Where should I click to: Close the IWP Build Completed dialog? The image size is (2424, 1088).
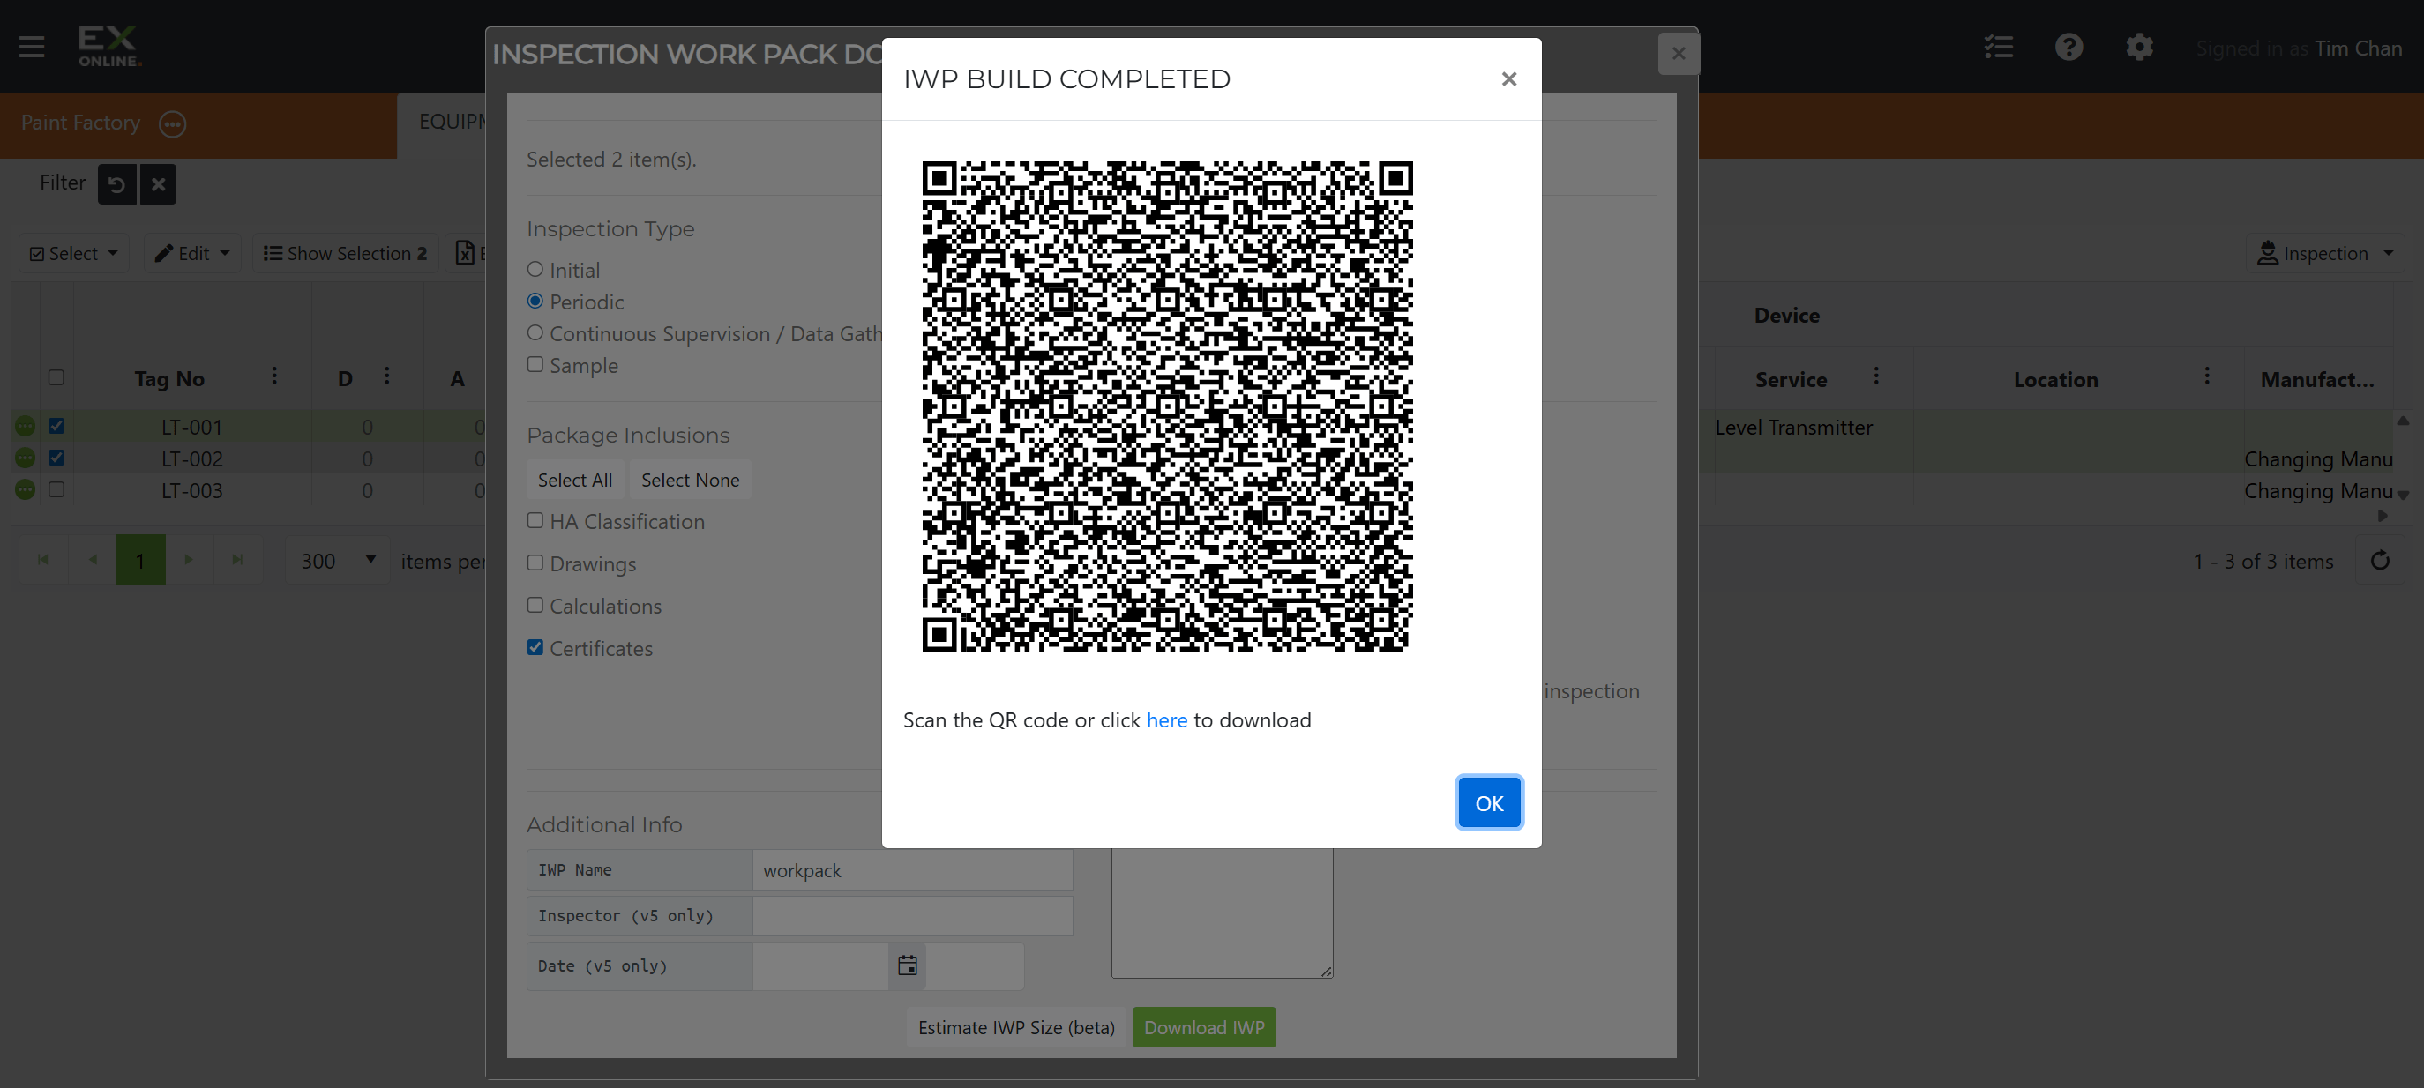(1508, 79)
